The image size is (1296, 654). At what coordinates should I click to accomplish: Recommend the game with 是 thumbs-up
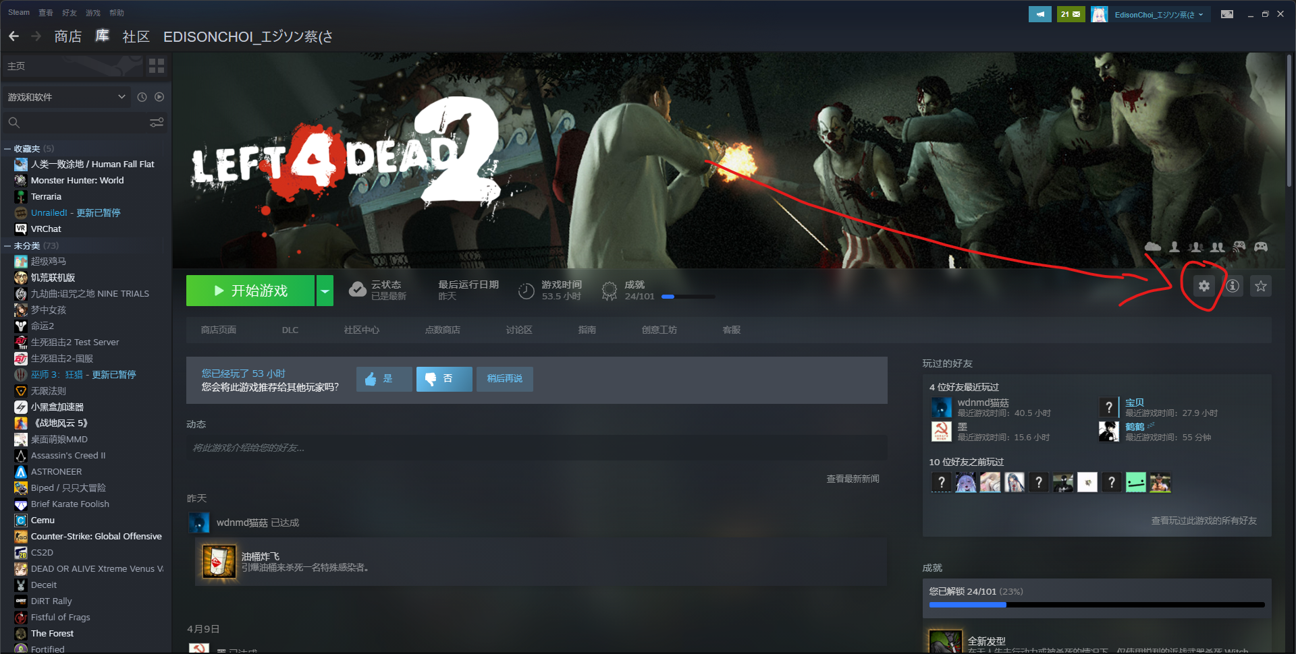tap(384, 379)
